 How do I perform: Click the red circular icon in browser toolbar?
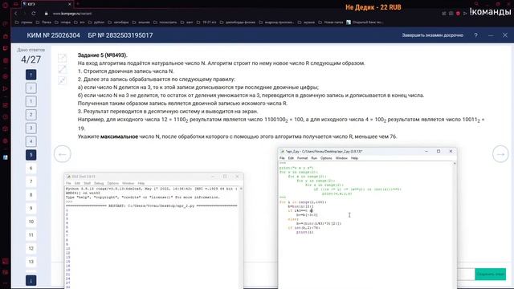(x=458, y=14)
